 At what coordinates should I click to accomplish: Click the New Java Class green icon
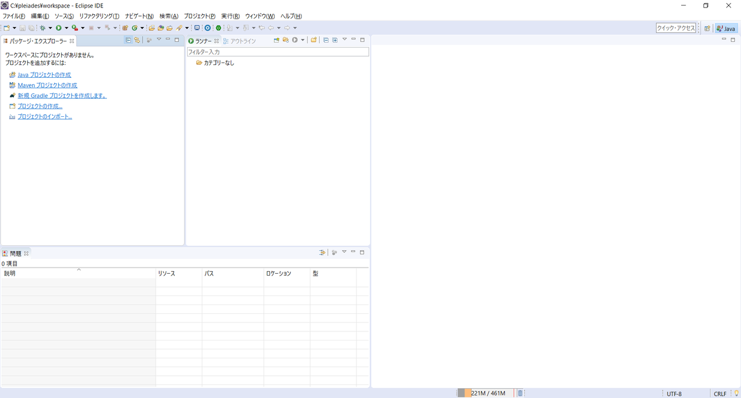coord(134,28)
